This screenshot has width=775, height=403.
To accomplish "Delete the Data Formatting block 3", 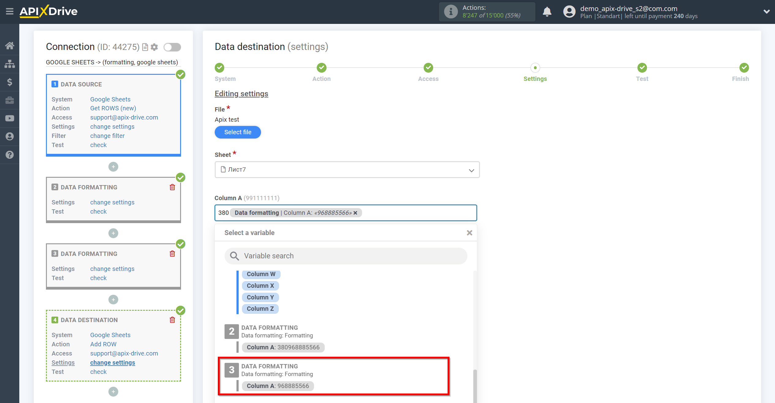I will [172, 254].
